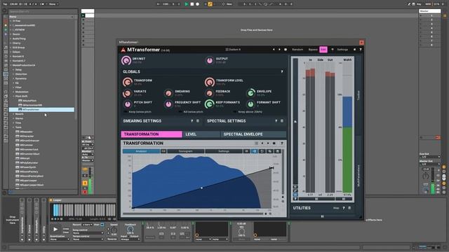Pause the analyser with the pause icon
The image size is (449, 252).
click(x=246, y=151)
